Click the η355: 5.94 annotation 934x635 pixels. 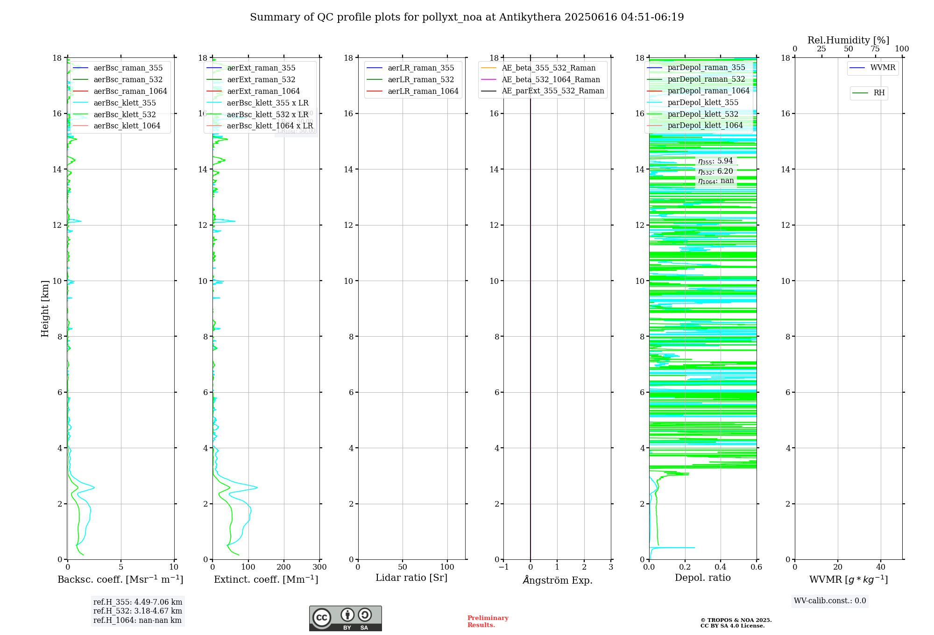tap(715, 161)
